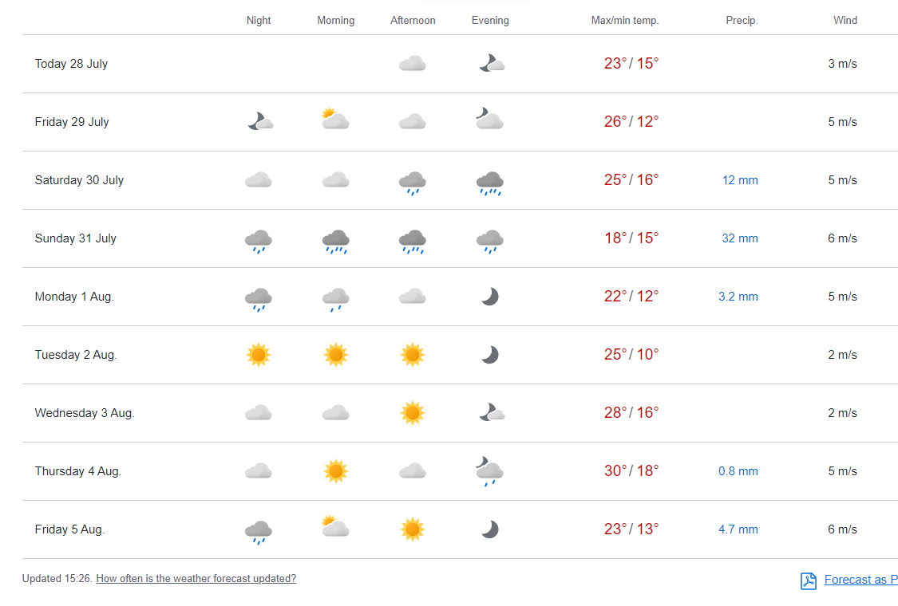Click Sunday 31 July morning heavy rain icon
Image resolution: width=898 pixels, height=606 pixels.
[335, 240]
